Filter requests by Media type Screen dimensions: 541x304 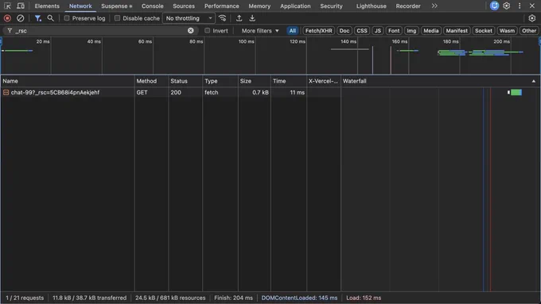(x=431, y=31)
